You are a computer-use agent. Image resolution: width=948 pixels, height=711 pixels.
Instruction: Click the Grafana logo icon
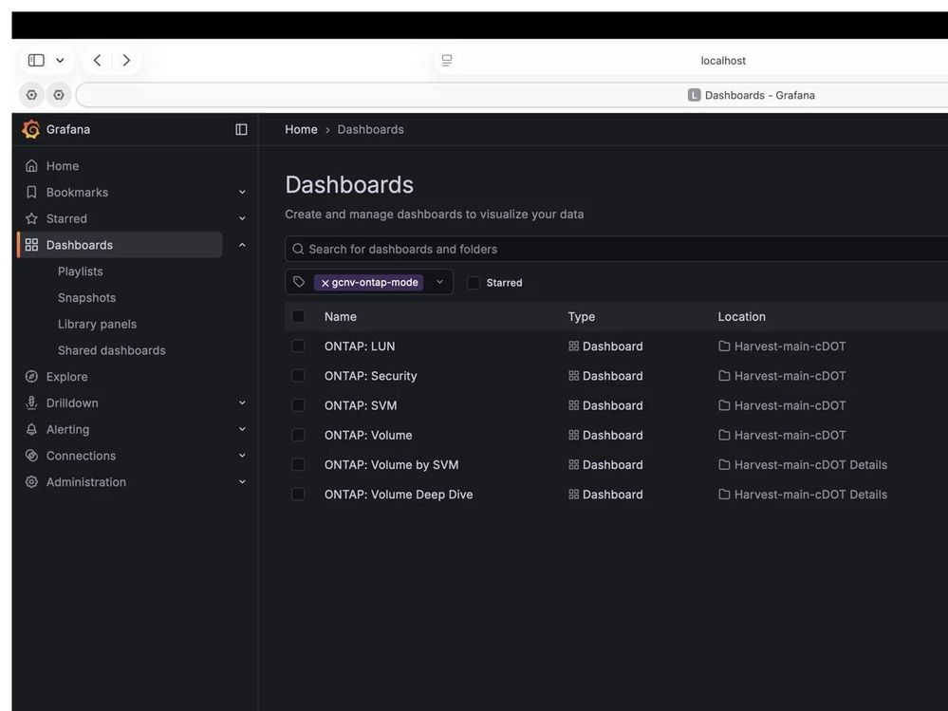click(x=30, y=129)
